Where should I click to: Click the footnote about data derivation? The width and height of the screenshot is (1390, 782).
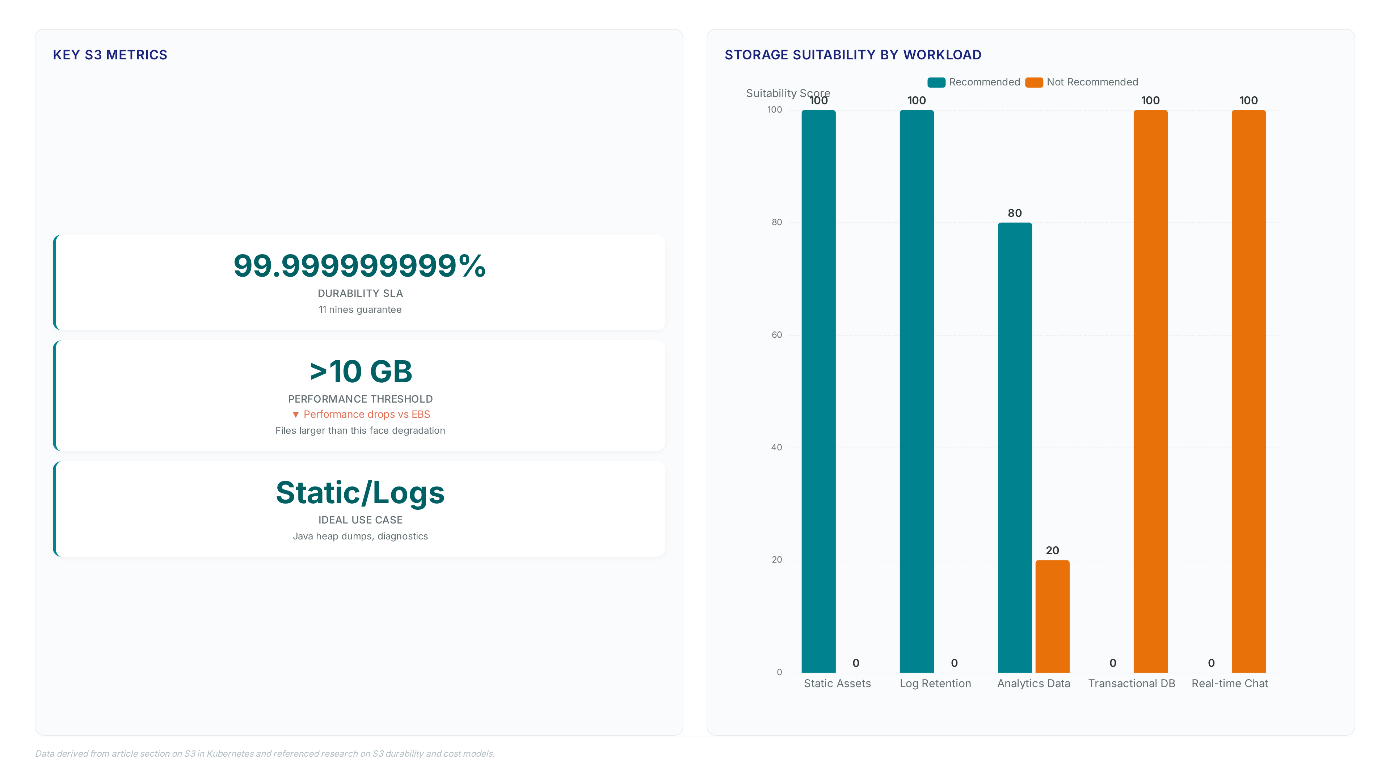pos(265,754)
